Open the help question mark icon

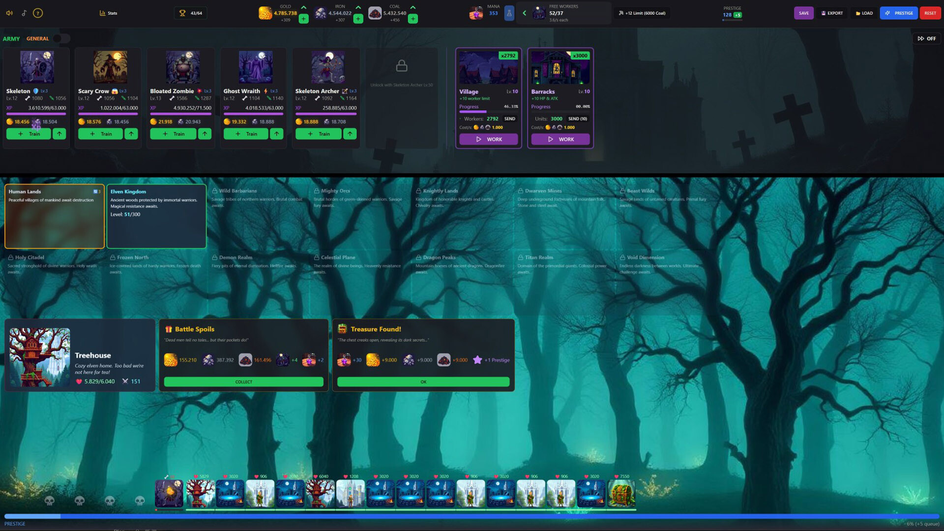point(37,13)
